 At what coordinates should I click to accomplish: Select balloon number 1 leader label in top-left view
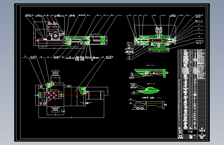119,14
